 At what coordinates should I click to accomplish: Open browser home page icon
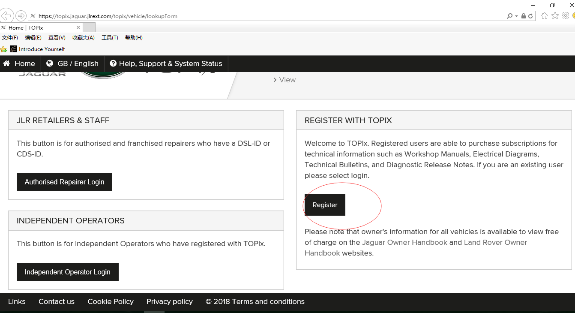(545, 15)
